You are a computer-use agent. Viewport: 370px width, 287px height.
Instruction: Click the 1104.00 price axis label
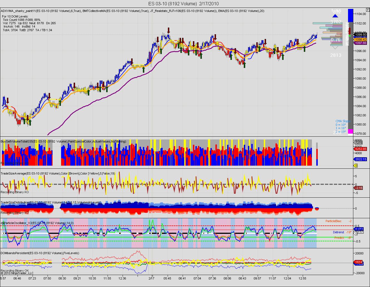pos(360,14)
